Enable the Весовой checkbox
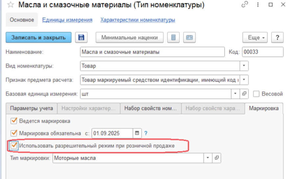The image size is (286, 179). pyautogui.click(x=256, y=94)
